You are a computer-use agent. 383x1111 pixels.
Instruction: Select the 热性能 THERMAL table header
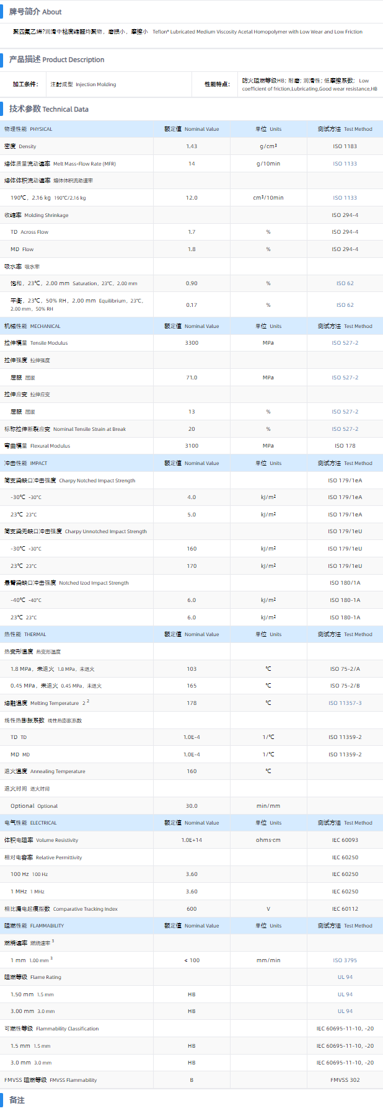coord(25,634)
